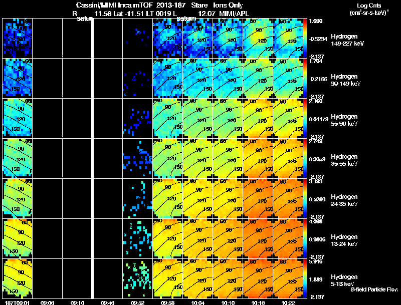Click the 1.090 color scale maximum value
Viewport: 401px width, 305px height.
(x=316, y=21)
